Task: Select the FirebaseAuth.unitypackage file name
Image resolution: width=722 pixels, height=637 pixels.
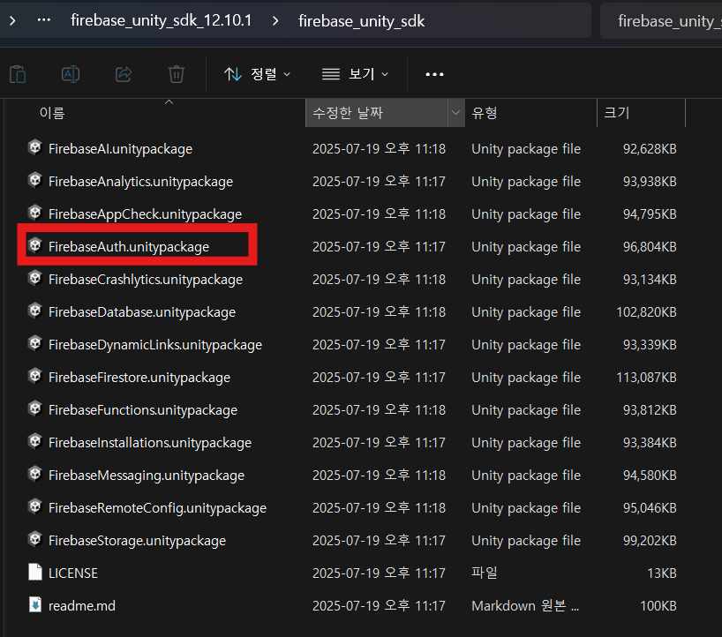Action: tap(129, 247)
